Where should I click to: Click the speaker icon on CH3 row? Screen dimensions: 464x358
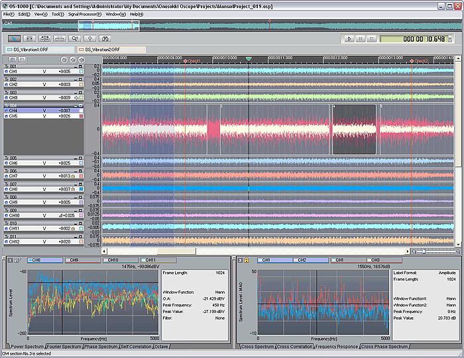click(76, 98)
